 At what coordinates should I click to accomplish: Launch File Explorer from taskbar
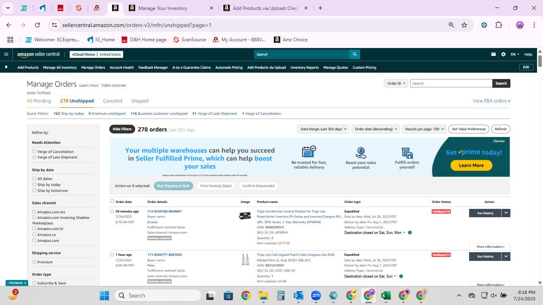click(x=263, y=295)
